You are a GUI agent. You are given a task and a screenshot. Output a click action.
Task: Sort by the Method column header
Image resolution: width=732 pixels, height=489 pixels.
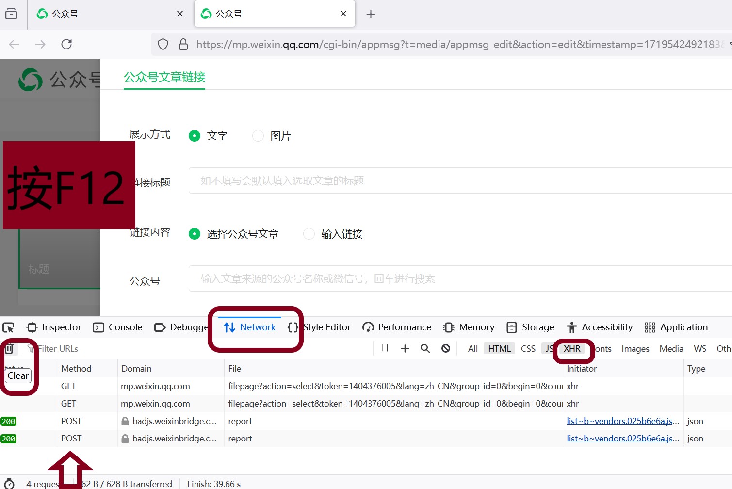[x=87, y=369]
